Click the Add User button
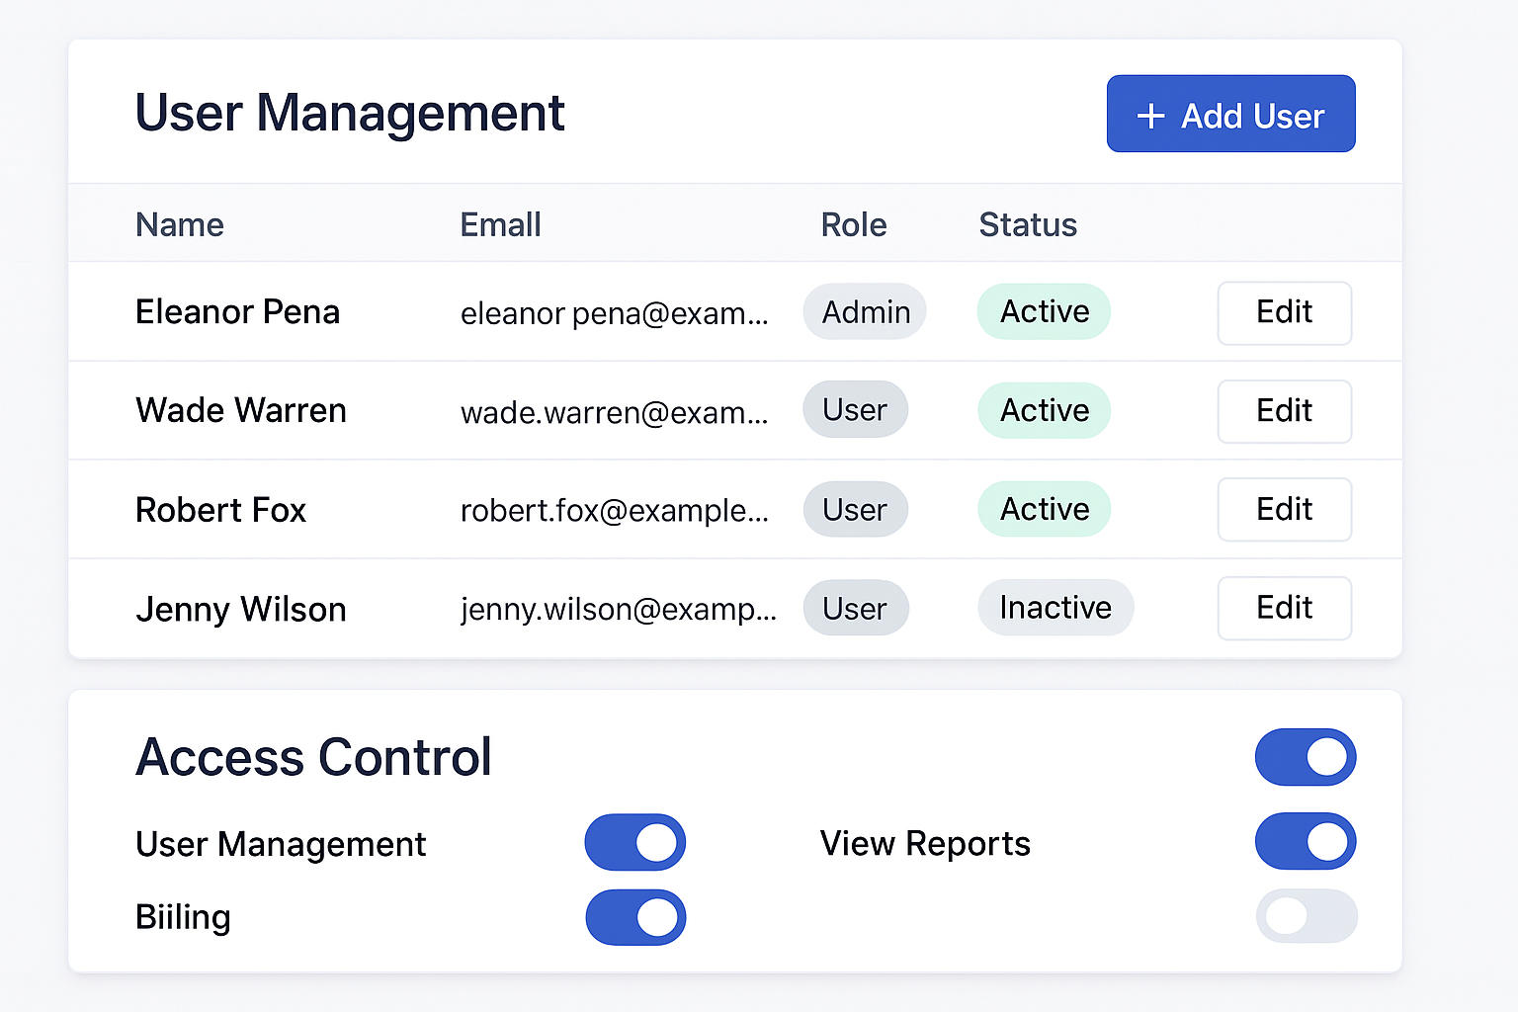1518x1012 pixels. pyautogui.click(x=1230, y=114)
